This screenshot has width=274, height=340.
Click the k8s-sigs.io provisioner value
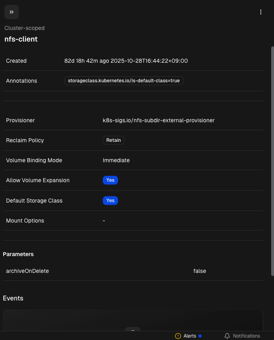tap(158, 120)
